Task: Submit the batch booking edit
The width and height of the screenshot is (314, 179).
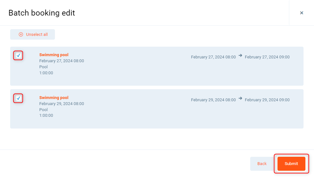Action: pyautogui.click(x=291, y=164)
